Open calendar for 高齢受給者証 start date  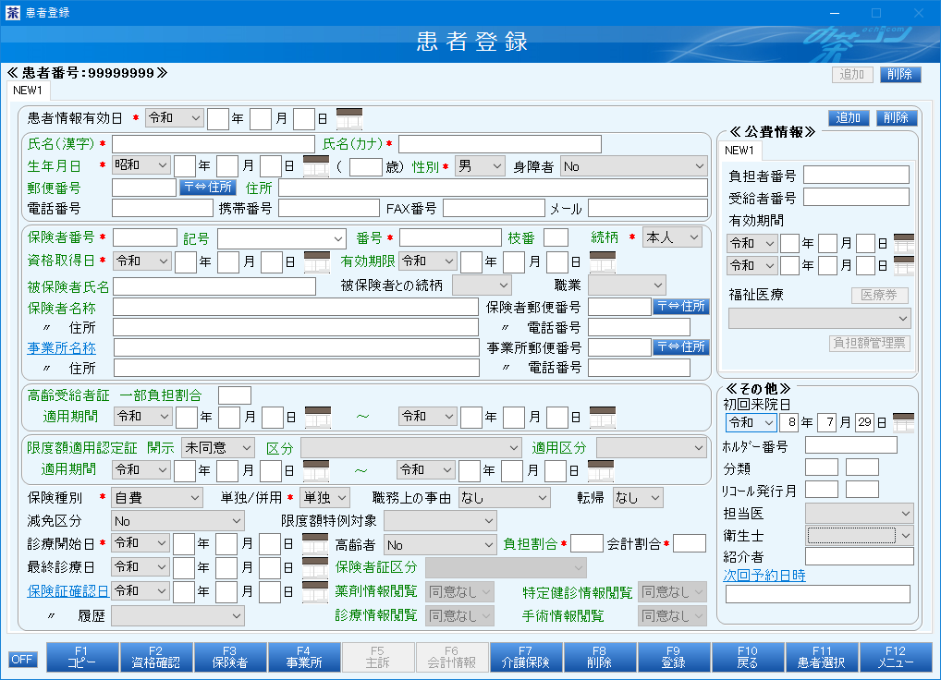click(x=318, y=418)
